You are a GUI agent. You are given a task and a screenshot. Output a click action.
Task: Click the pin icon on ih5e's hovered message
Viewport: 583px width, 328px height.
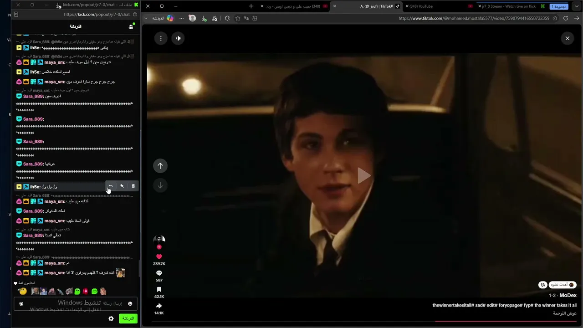point(122,186)
